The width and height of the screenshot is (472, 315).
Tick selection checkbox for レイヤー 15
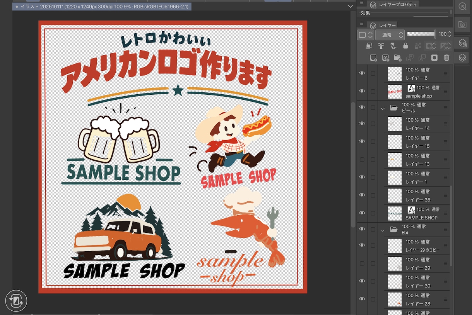coord(373,141)
